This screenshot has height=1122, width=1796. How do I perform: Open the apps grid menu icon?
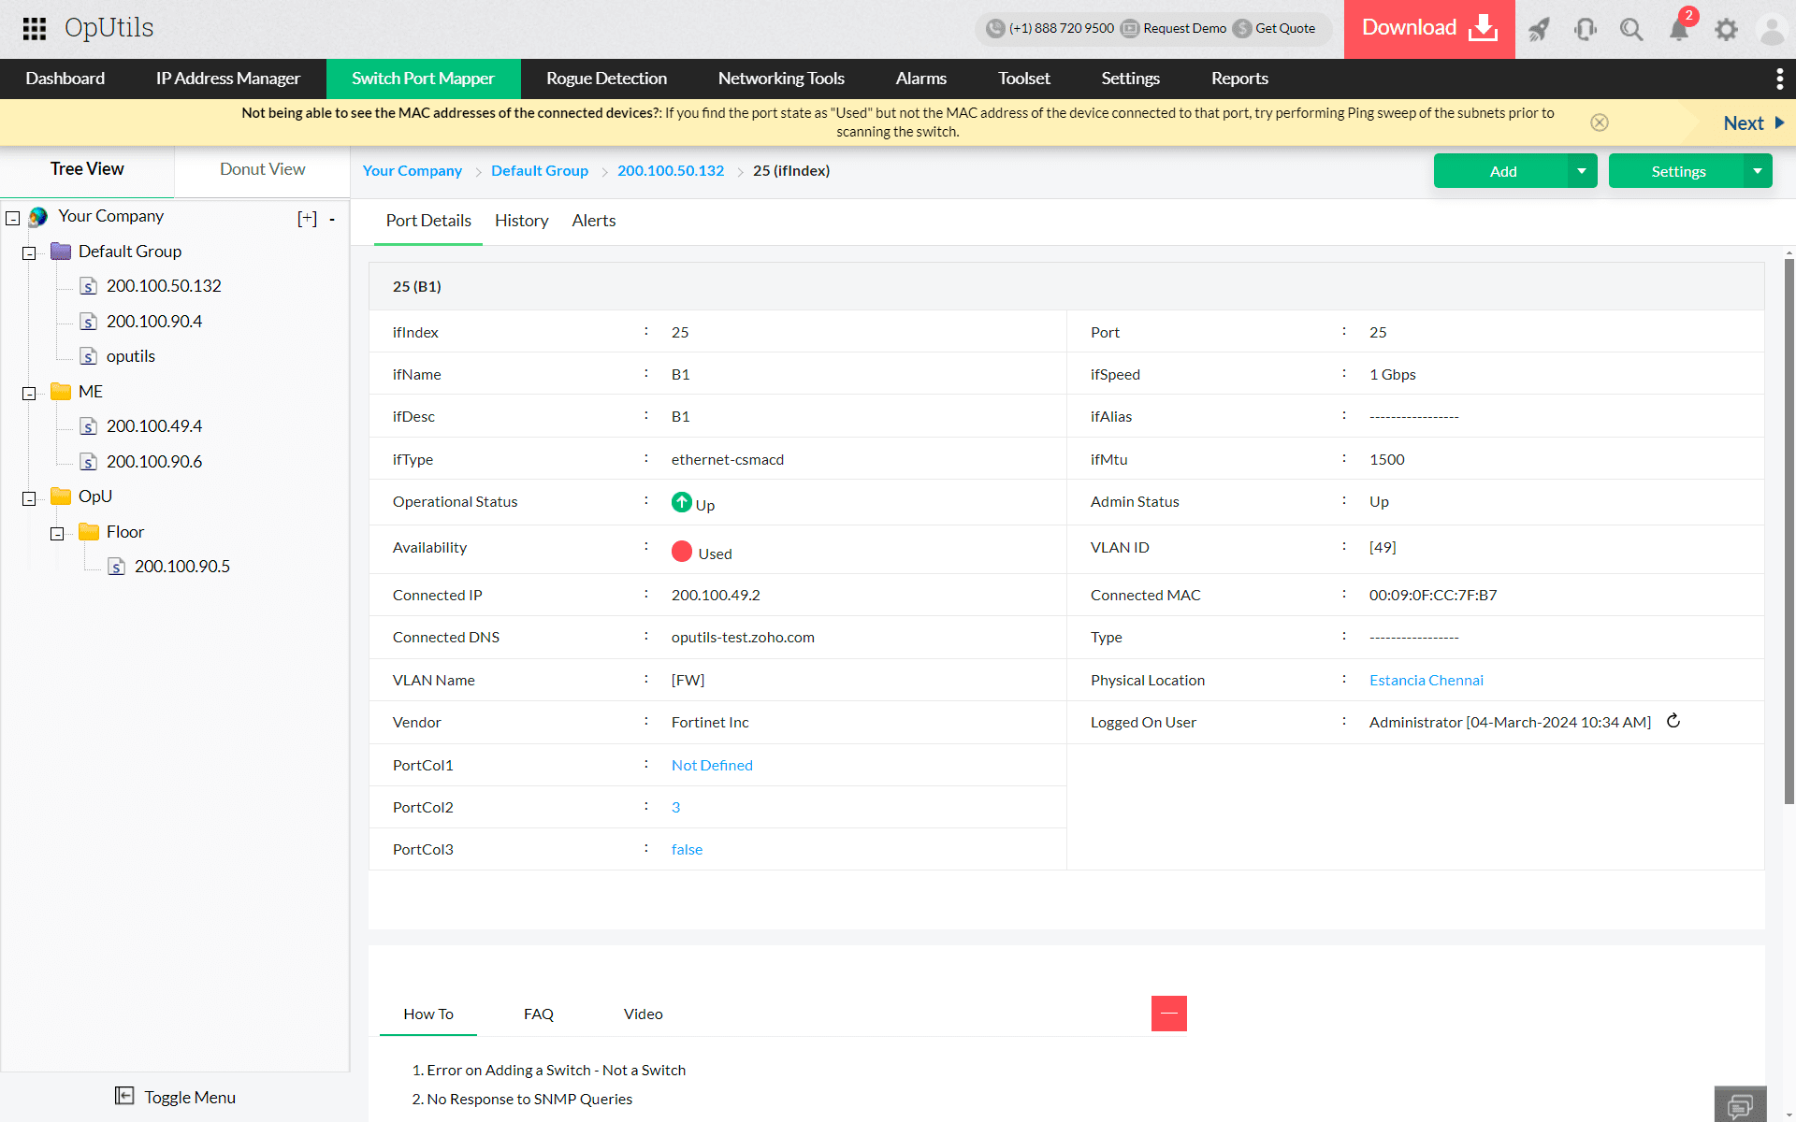coord(35,29)
